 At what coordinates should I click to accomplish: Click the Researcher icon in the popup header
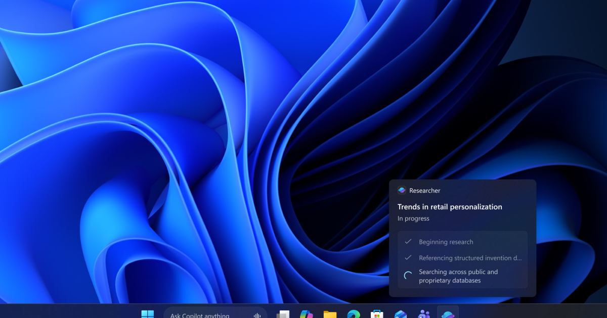402,190
